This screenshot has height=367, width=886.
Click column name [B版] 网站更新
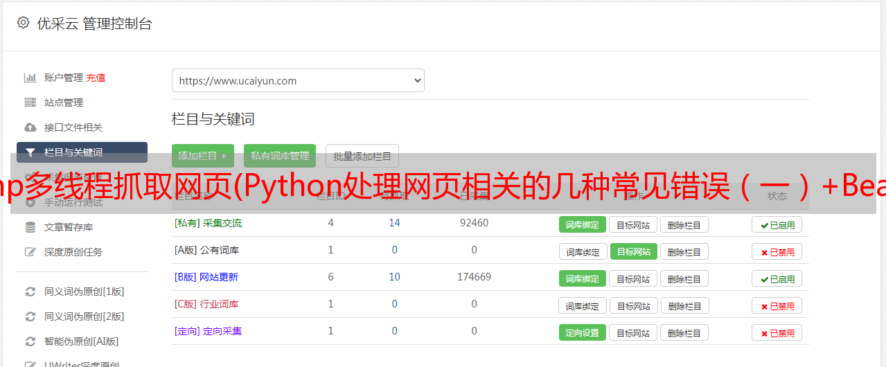tap(206, 277)
